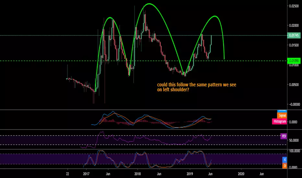Click the 2017 date label on time axis
Viewport: 302px width, 178px height.
(x=86, y=174)
